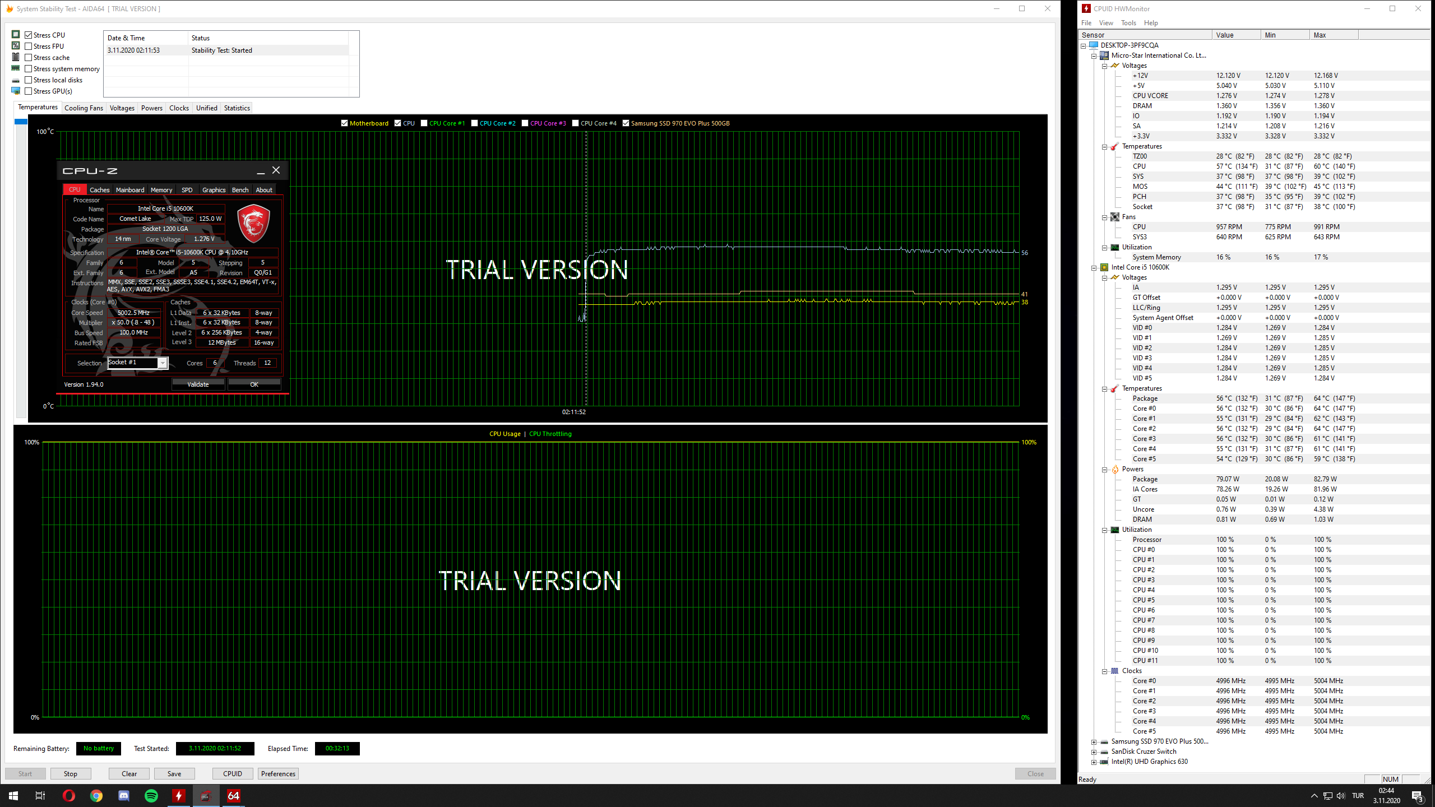The height and width of the screenshot is (807, 1435).
Task: Switch to the Cooling Fans tab
Action: tap(84, 108)
